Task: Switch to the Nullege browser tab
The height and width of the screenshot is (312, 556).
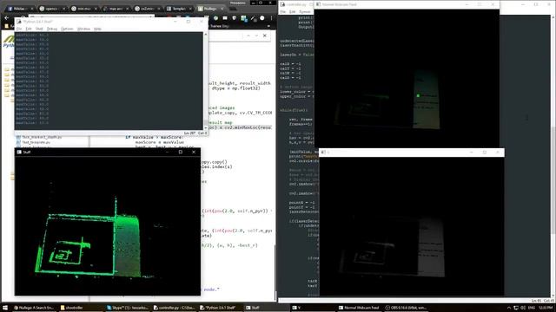Action: [211, 8]
